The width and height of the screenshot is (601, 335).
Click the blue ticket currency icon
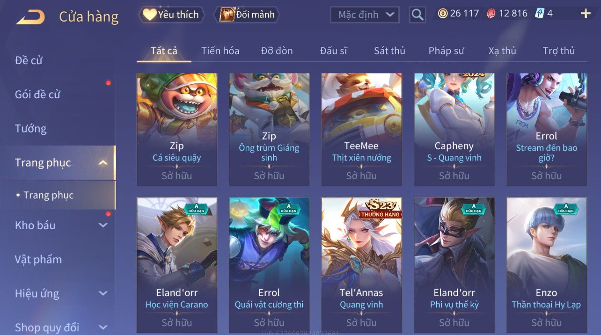point(539,14)
